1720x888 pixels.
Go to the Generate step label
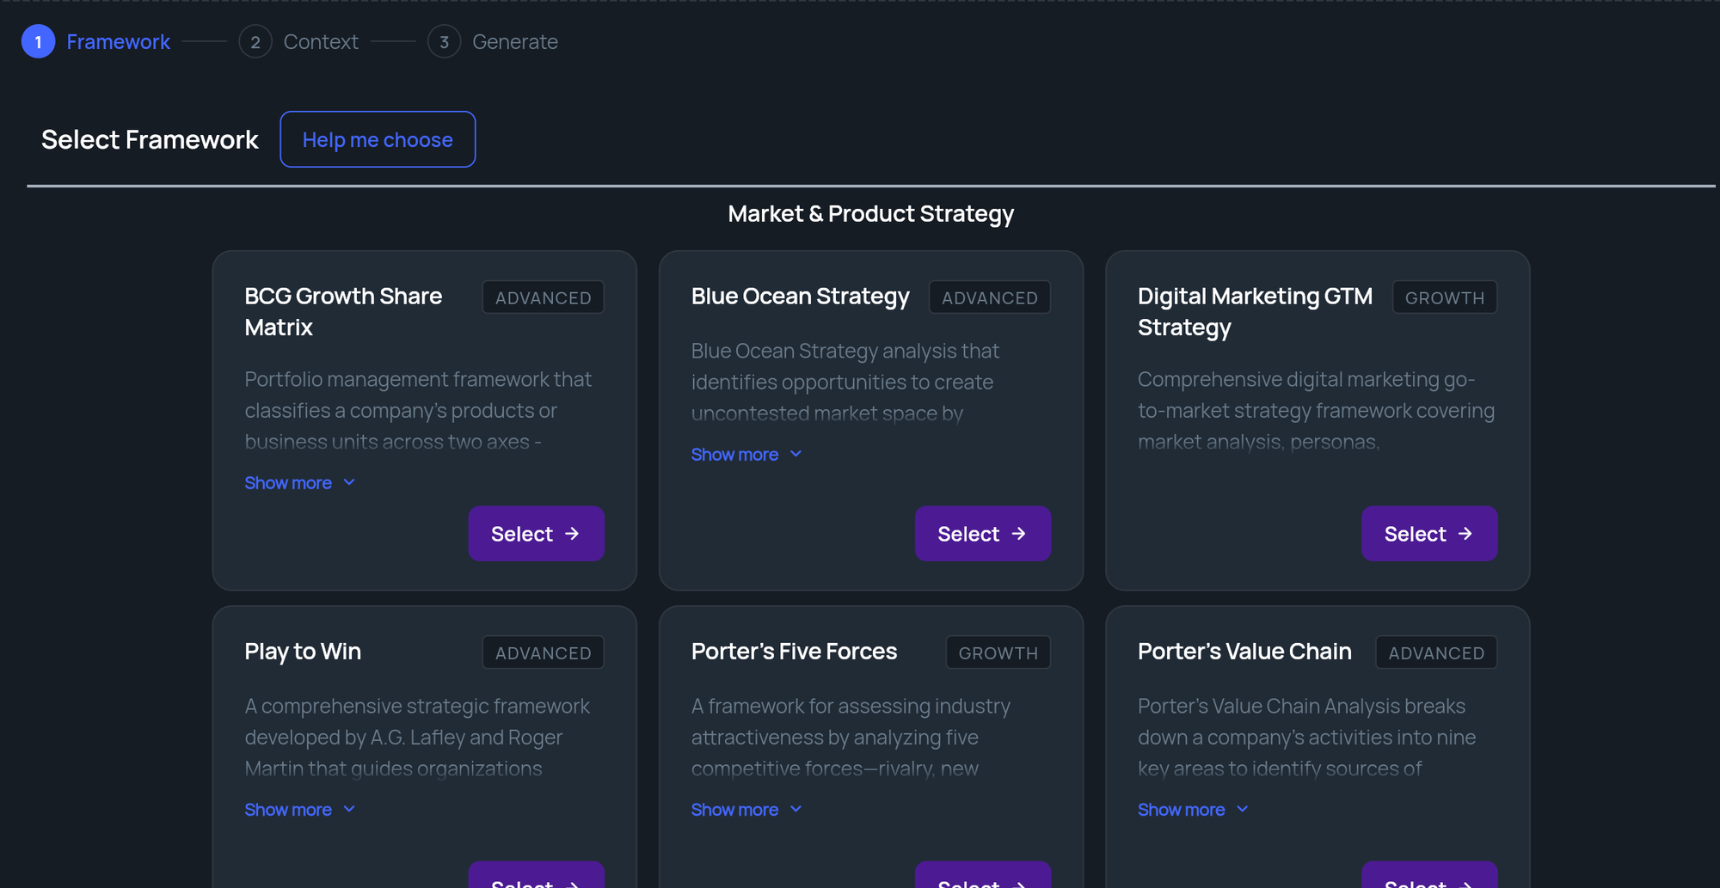point(515,41)
